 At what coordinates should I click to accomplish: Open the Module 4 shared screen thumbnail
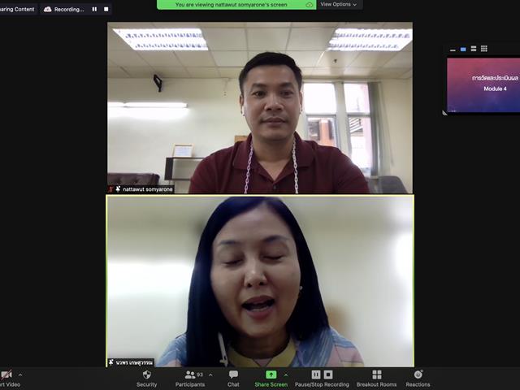(x=483, y=84)
